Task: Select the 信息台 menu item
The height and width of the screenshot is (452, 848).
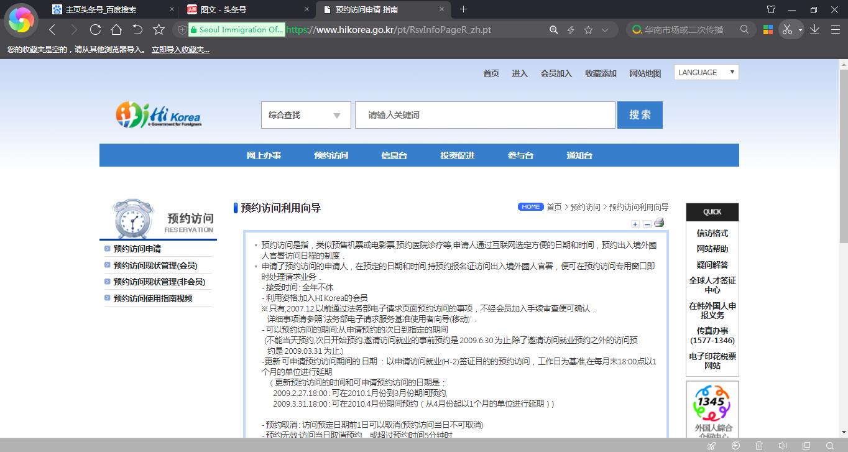Action: tap(394, 155)
